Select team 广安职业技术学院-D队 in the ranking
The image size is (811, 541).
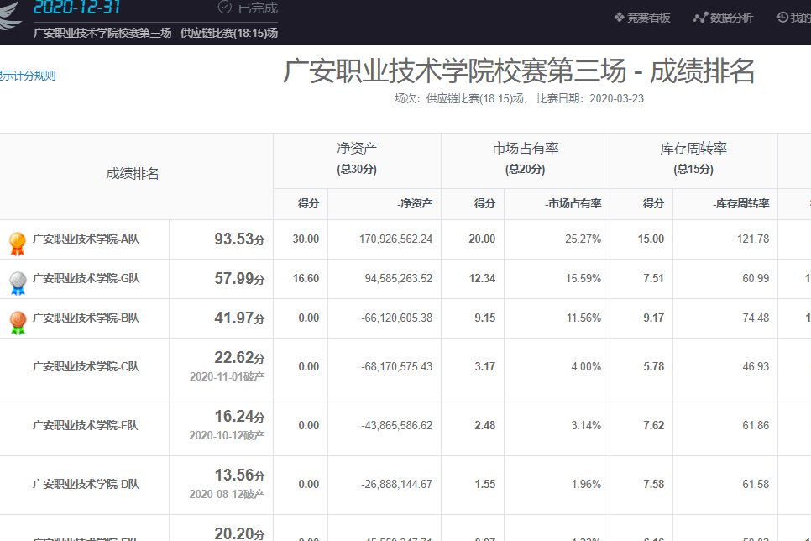(85, 484)
